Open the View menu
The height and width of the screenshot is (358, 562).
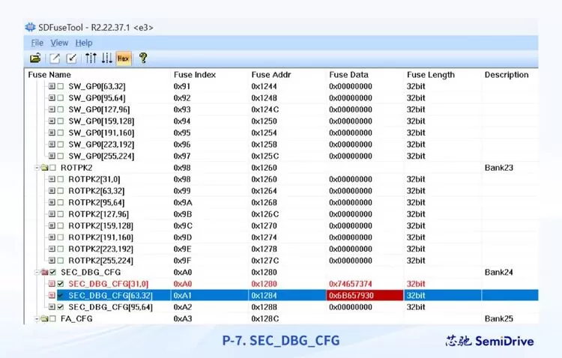point(59,43)
